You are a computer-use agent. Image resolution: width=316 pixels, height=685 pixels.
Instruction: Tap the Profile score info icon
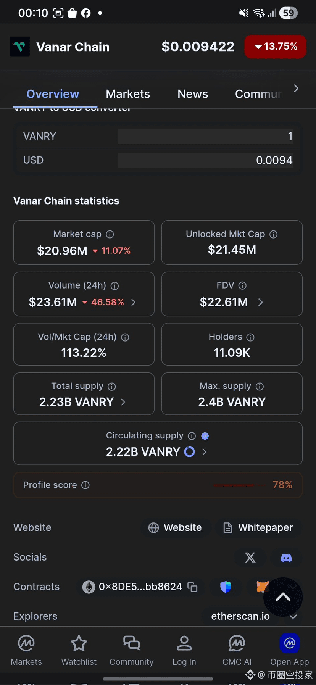(x=86, y=485)
